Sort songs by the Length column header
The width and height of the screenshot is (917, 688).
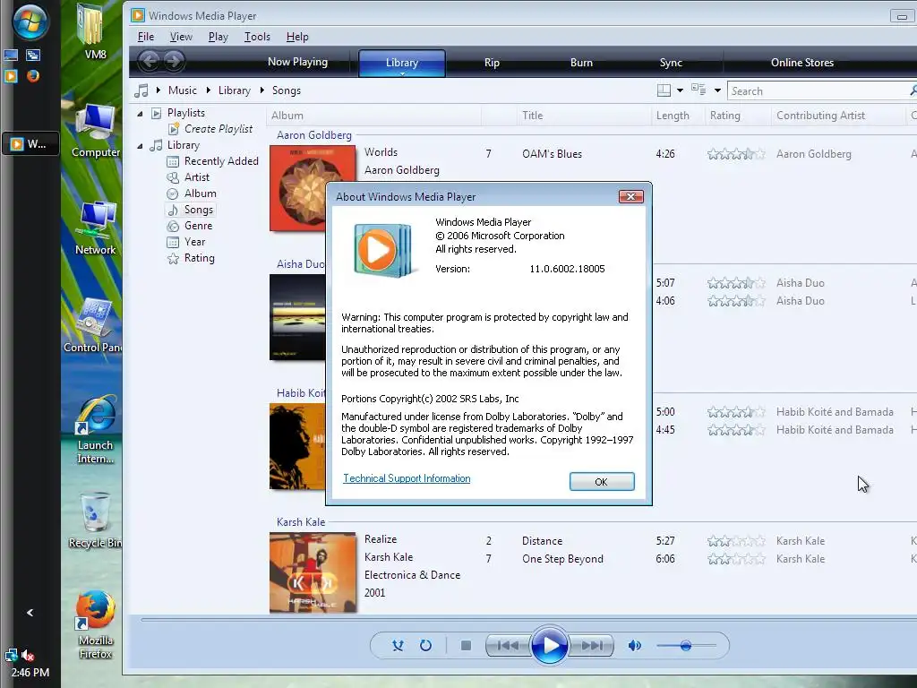coord(678,116)
